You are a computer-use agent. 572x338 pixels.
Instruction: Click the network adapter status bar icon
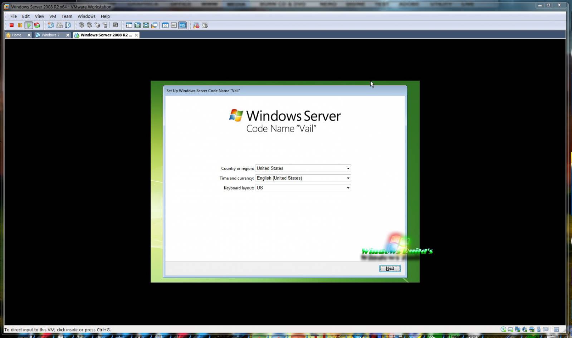(x=518, y=329)
